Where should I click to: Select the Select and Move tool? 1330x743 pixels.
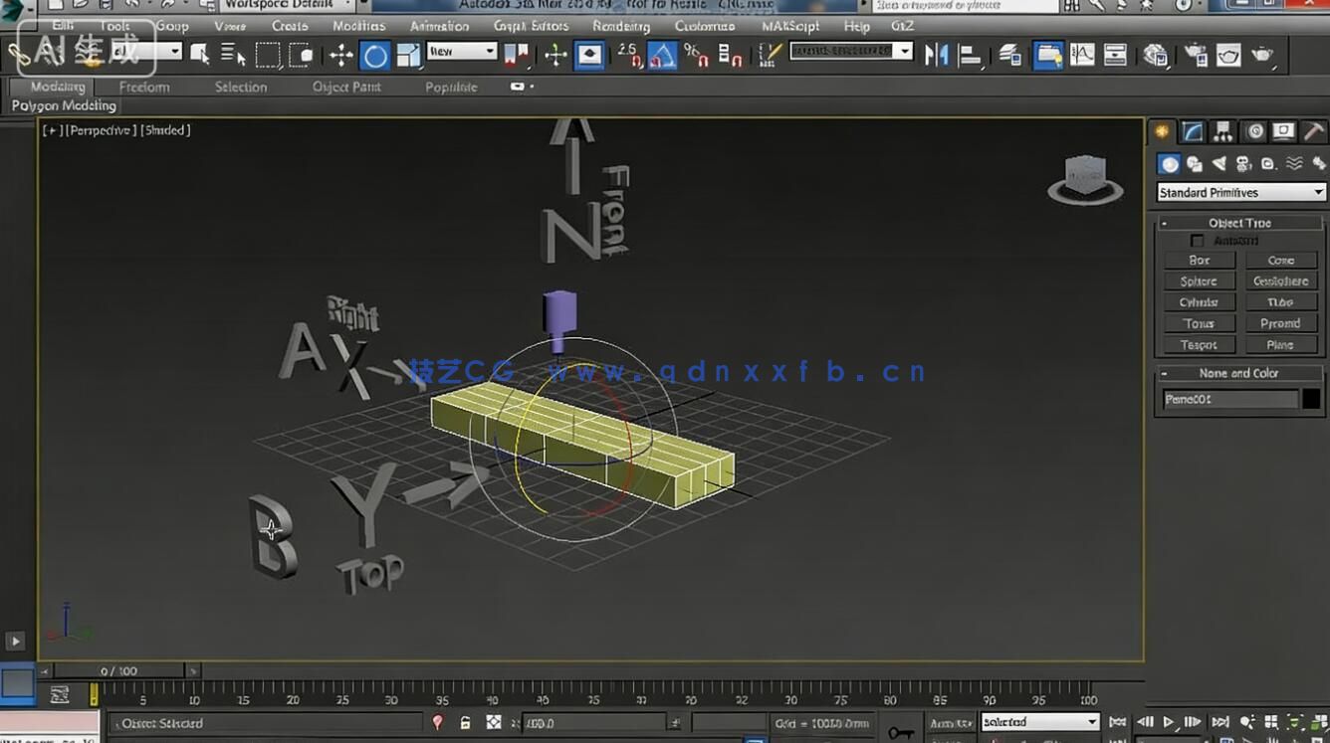pos(339,57)
